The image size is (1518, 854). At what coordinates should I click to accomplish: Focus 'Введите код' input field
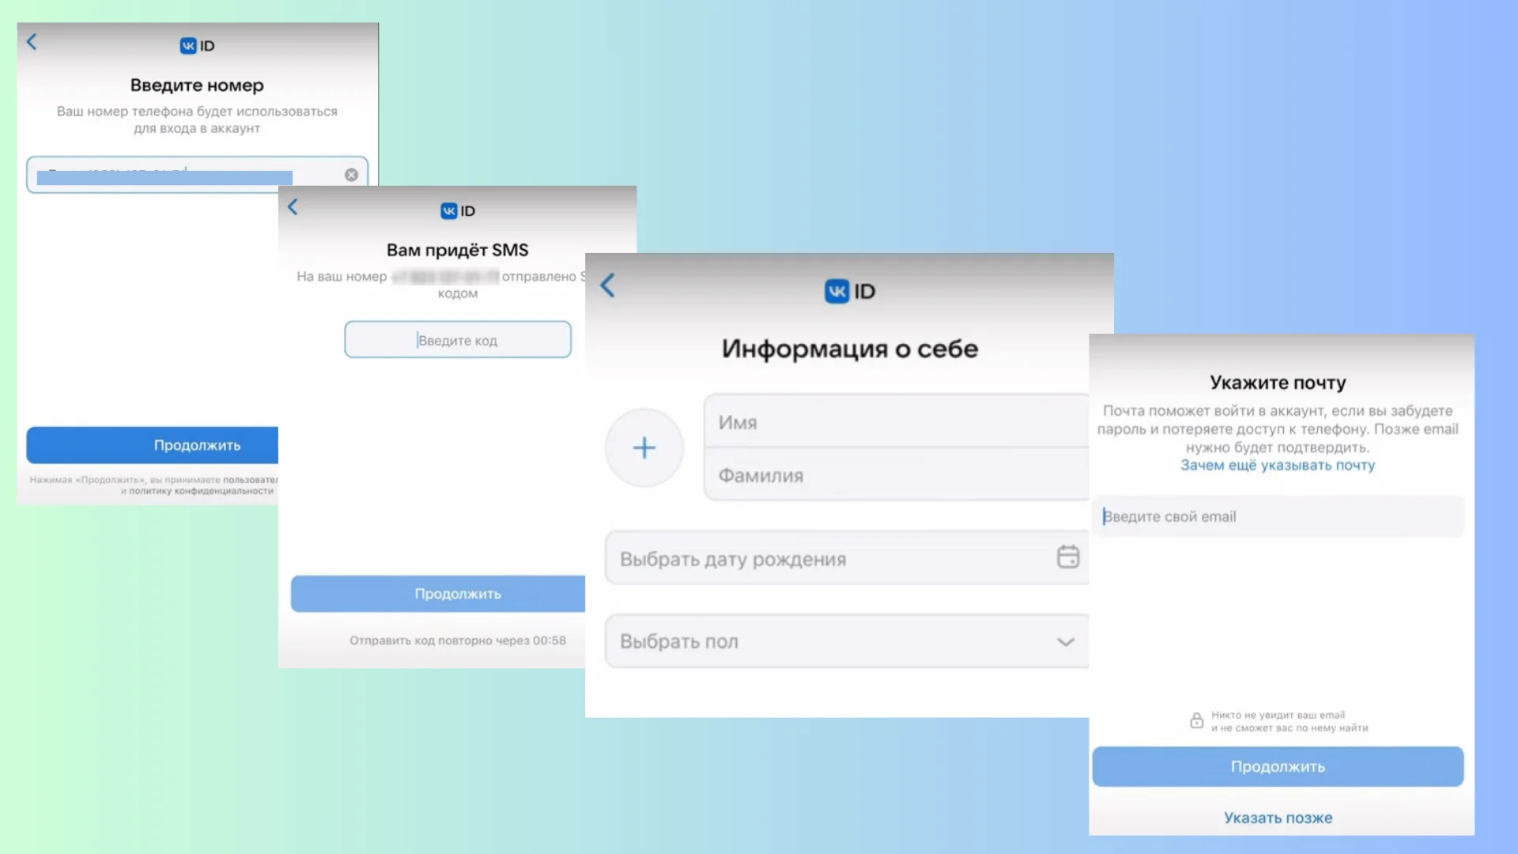(x=458, y=340)
